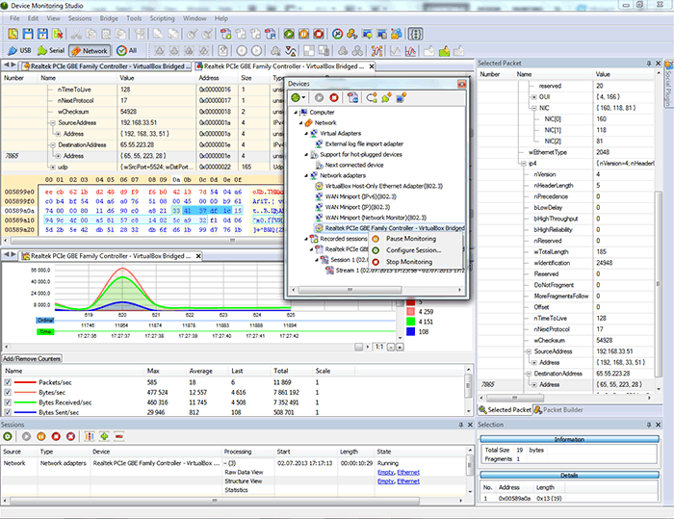Collapse the ip4 node in Selected Packet

(524, 164)
